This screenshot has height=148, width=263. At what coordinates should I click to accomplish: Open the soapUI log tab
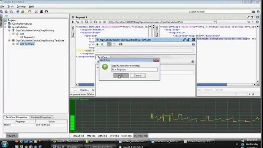pyautogui.click(x=78, y=136)
